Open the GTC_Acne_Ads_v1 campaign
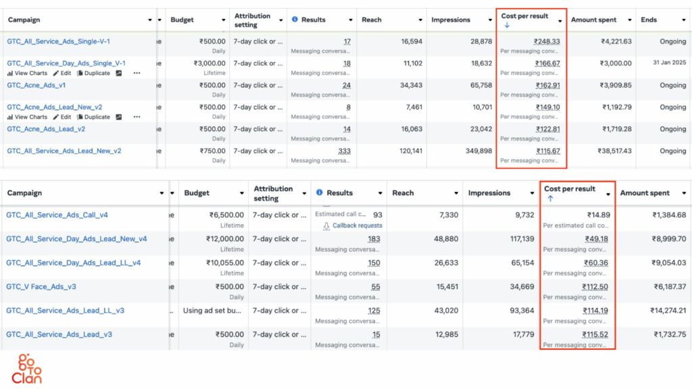Viewport: 692px width, 389px height. point(36,86)
